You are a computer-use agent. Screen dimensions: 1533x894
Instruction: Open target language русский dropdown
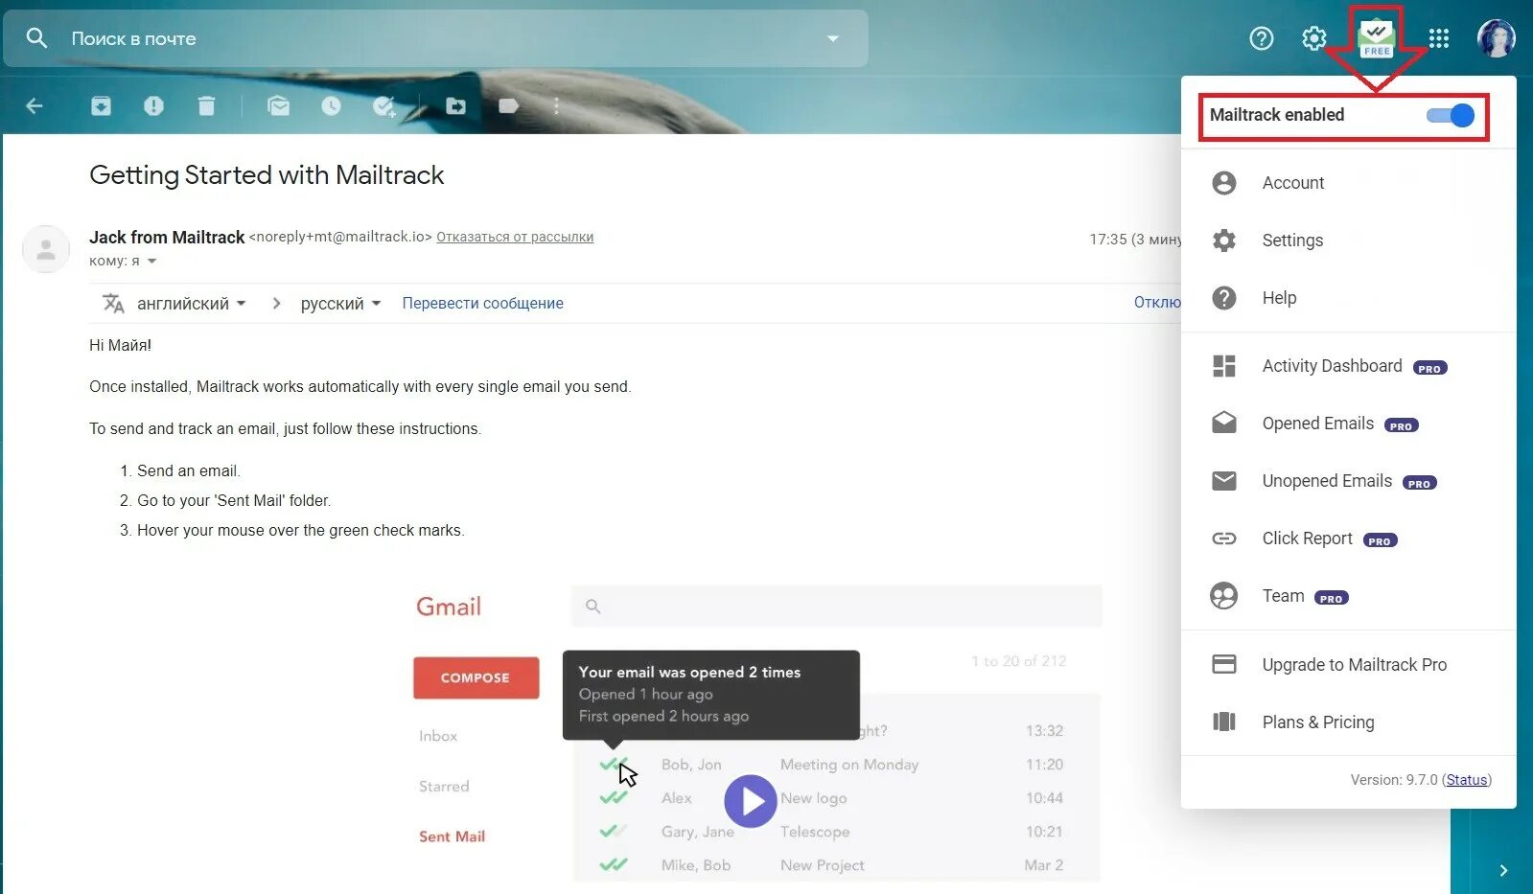(x=340, y=304)
